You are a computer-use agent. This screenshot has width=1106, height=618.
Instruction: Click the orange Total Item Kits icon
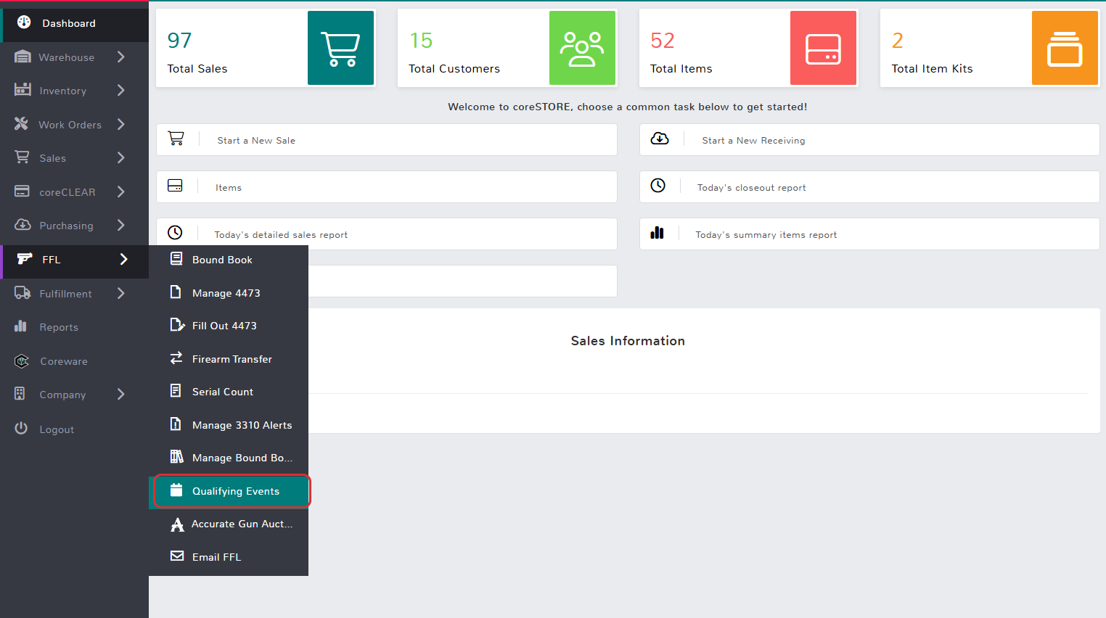coord(1064,49)
